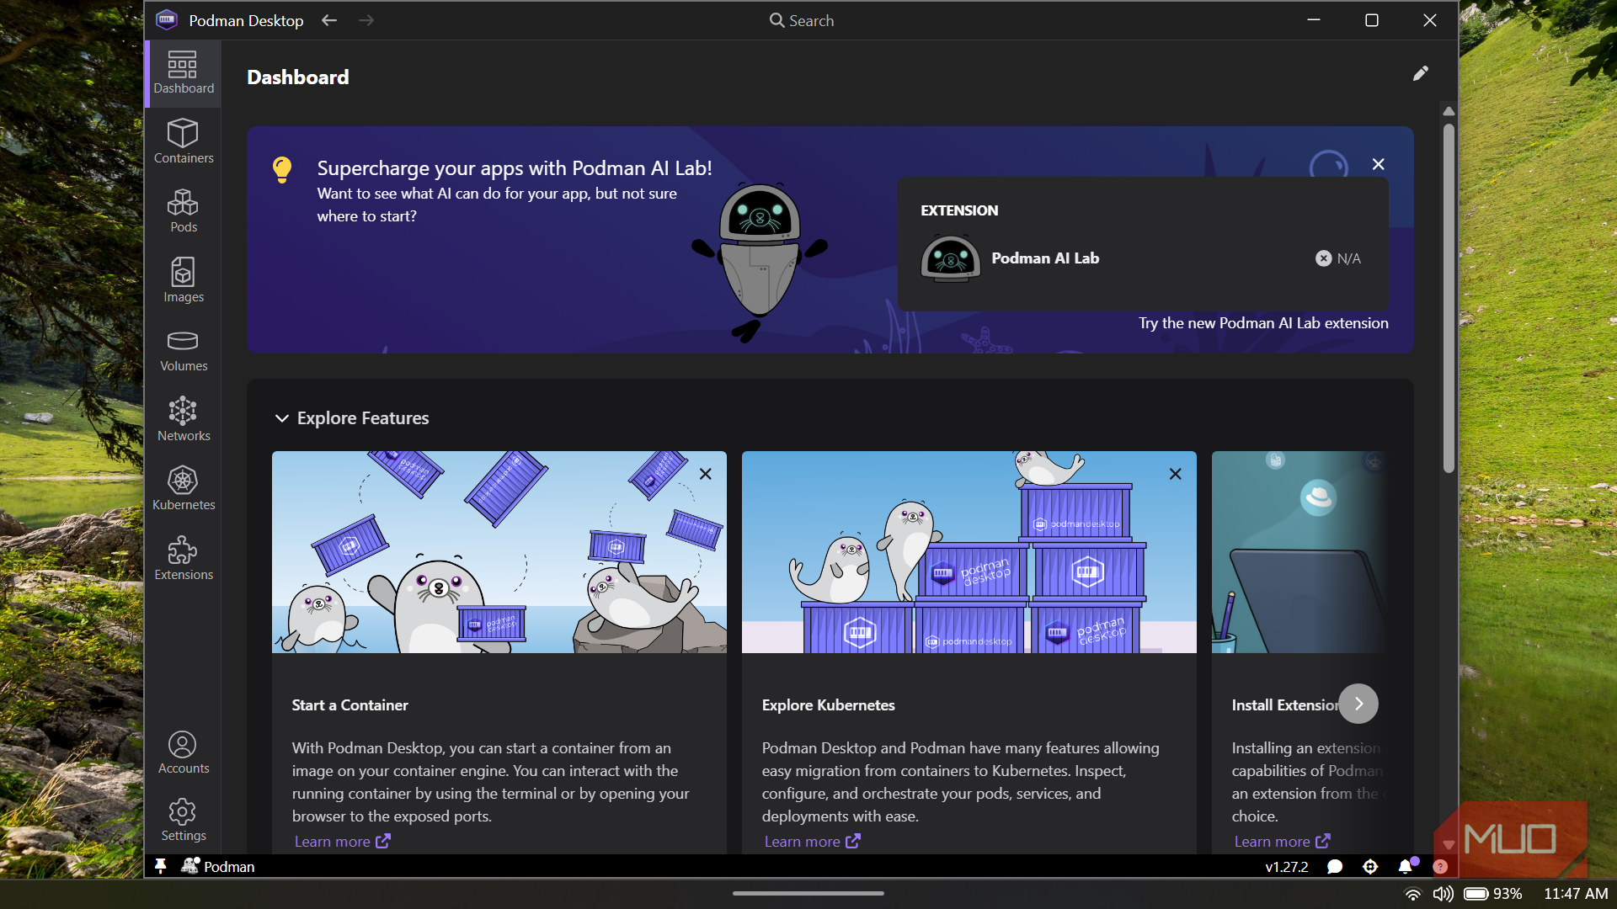Open notifications bell icon

1406,866
